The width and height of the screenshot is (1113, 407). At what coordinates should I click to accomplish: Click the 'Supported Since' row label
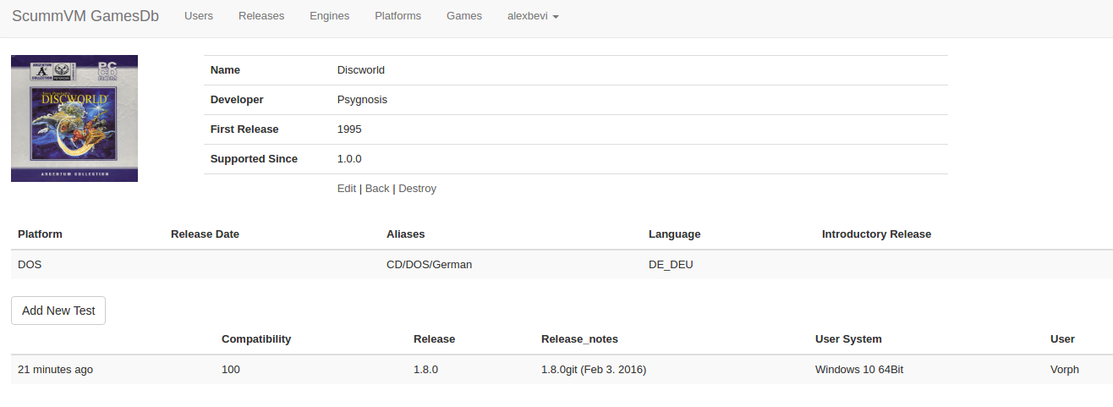click(x=254, y=159)
